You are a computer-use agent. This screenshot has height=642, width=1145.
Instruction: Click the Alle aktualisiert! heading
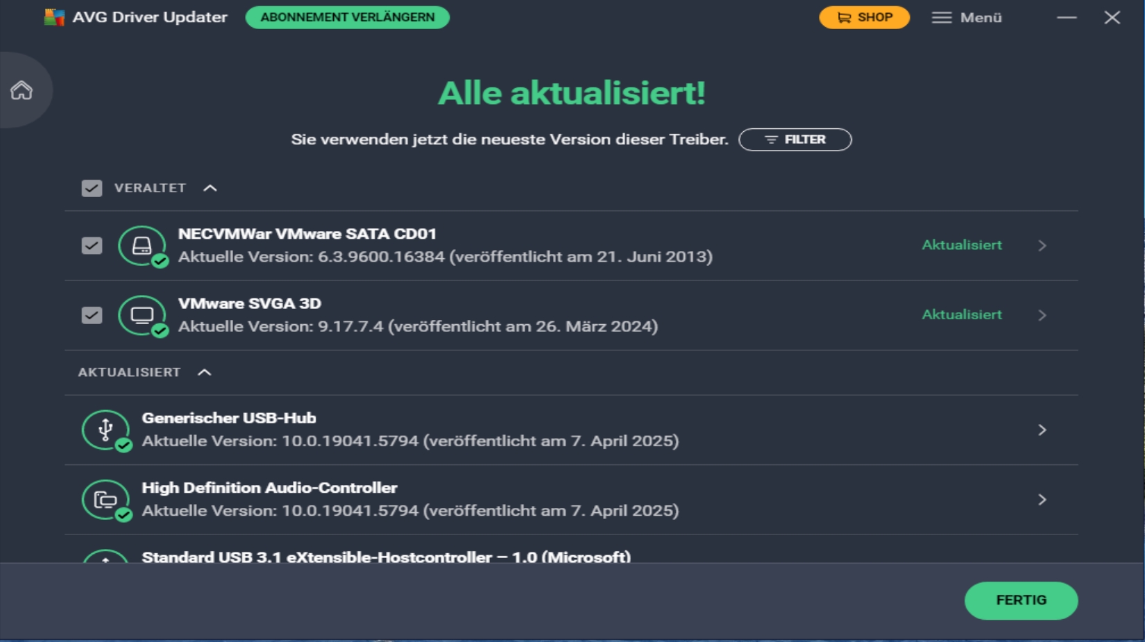(x=572, y=93)
